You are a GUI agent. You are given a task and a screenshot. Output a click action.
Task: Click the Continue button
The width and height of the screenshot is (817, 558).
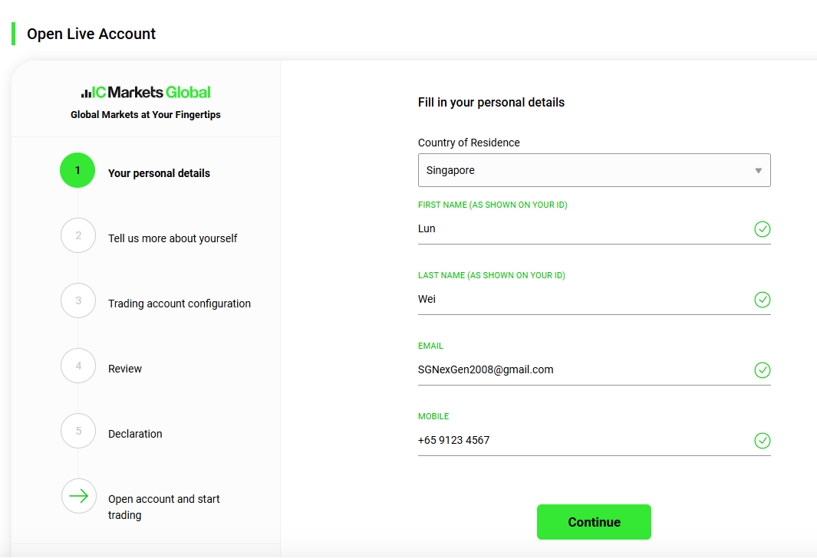594,521
